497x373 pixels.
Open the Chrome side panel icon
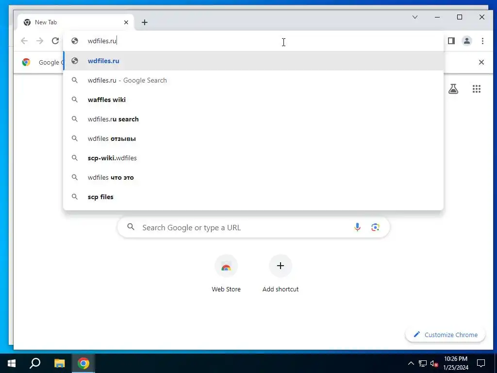pos(451,41)
